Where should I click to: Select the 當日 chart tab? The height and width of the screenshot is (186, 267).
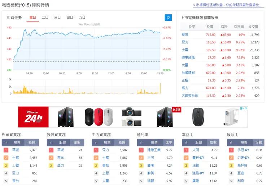(x=33, y=18)
